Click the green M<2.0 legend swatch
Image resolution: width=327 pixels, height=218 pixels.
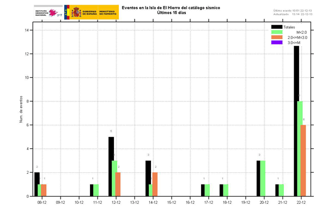coord(277,32)
